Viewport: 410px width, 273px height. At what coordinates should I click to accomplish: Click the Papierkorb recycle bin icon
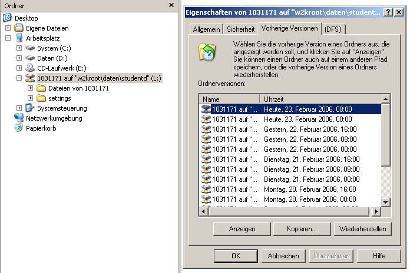point(19,128)
